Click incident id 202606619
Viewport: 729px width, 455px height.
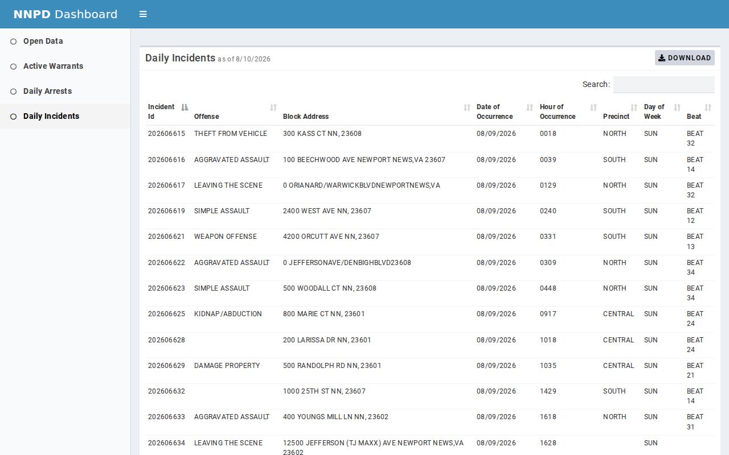[166, 211]
